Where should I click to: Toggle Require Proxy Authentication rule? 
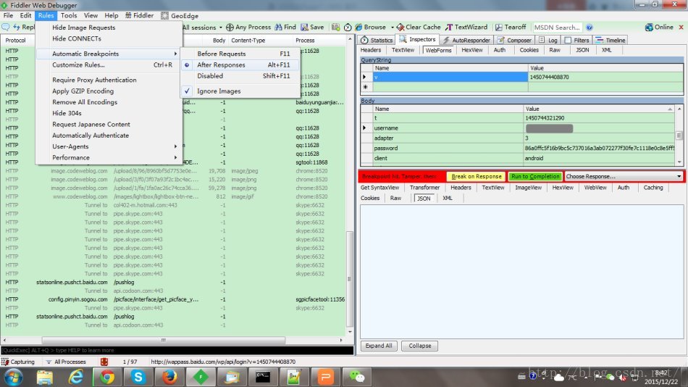(109, 80)
